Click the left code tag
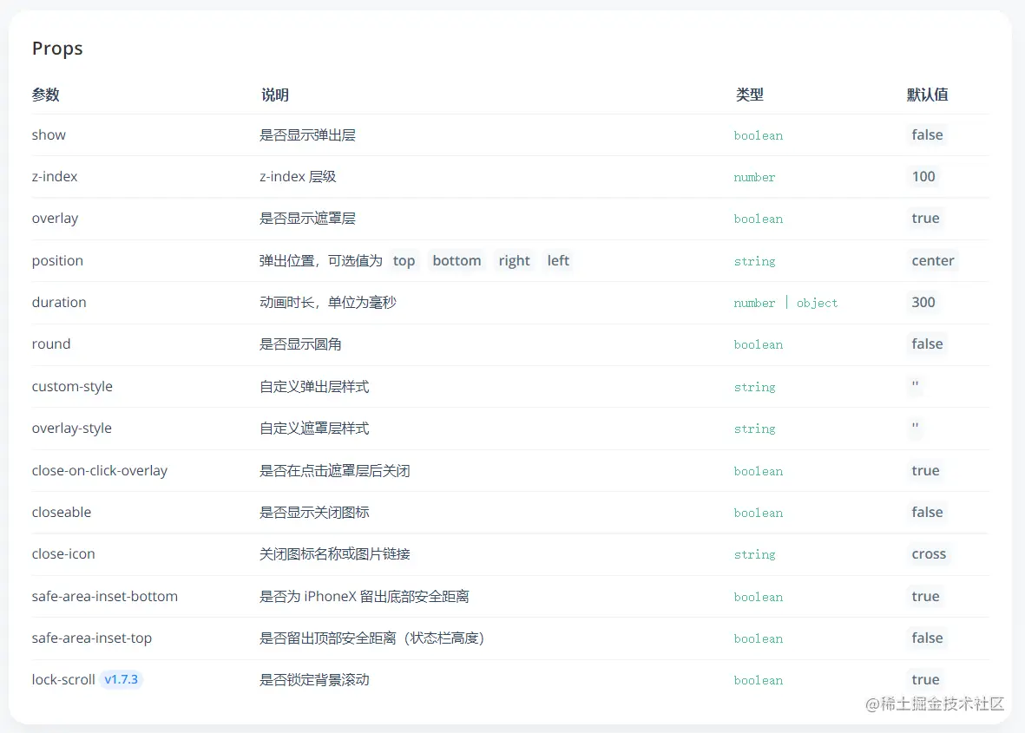The image size is (1025, 733). click(558, 260)
